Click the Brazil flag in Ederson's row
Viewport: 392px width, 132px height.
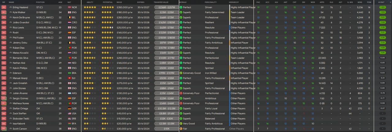point(69,73)
